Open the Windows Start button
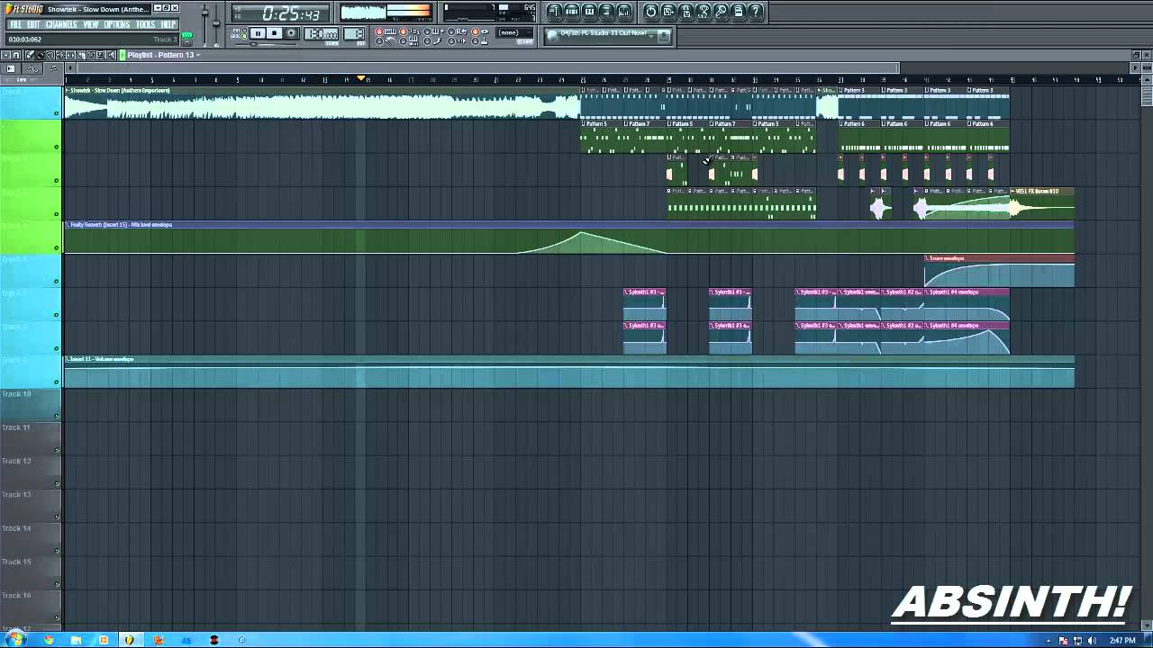The image size is (1153, 648). tap(15, 640)
